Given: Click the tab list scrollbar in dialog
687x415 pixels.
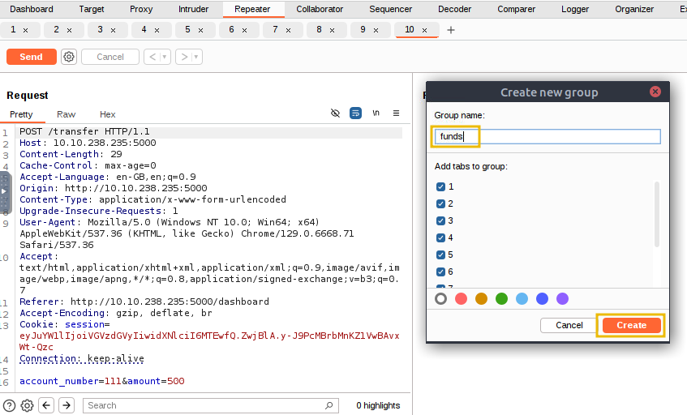Looking at the screenshot, I should 656,215.
